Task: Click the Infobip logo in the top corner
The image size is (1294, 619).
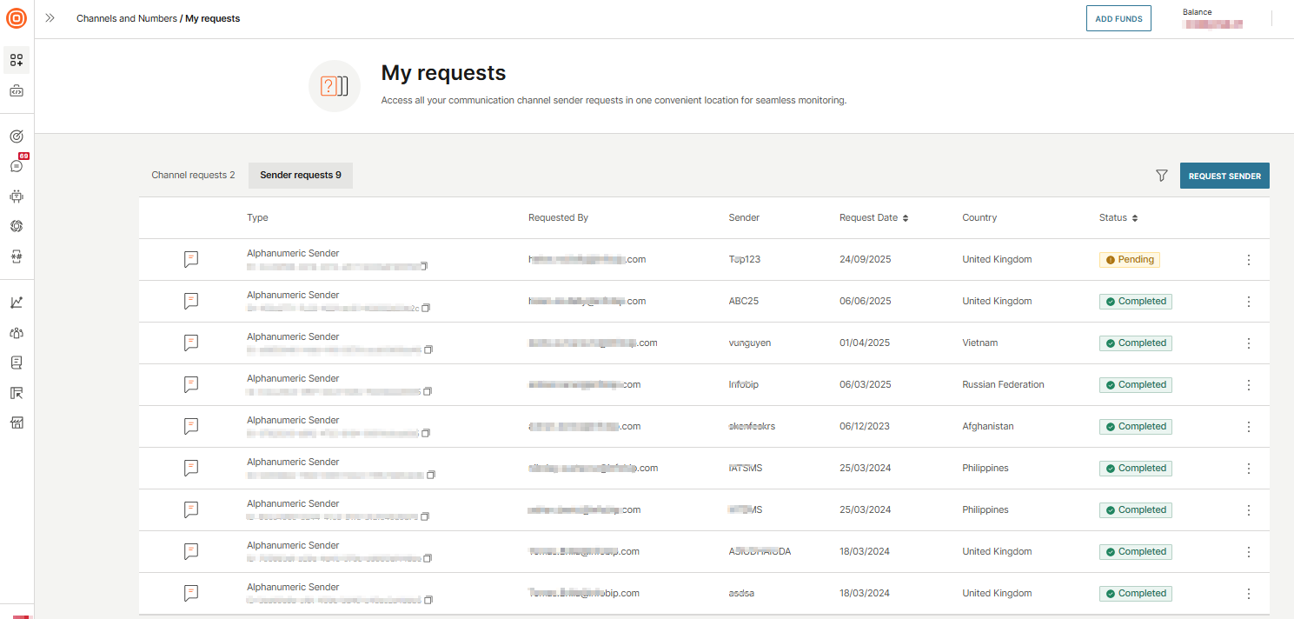Action: tap(17, 17)
